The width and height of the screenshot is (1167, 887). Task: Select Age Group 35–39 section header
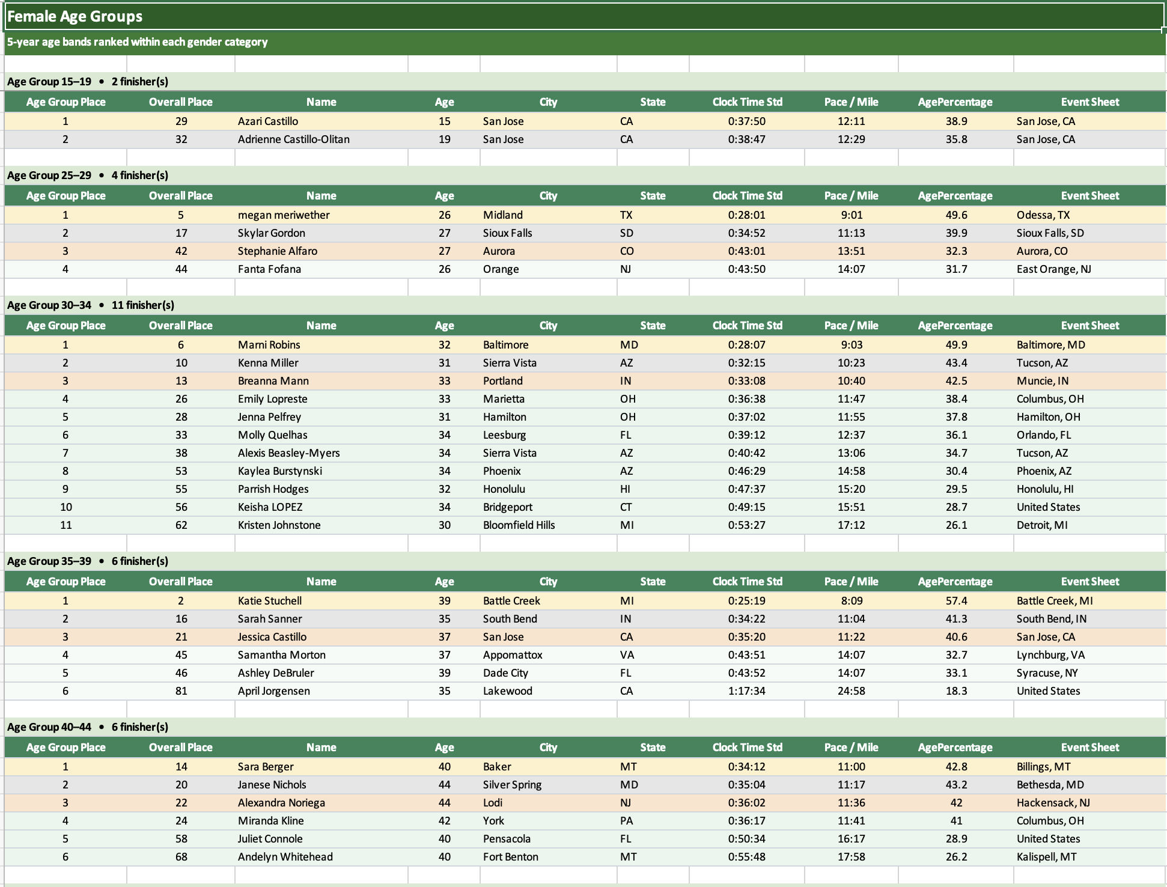88,561
